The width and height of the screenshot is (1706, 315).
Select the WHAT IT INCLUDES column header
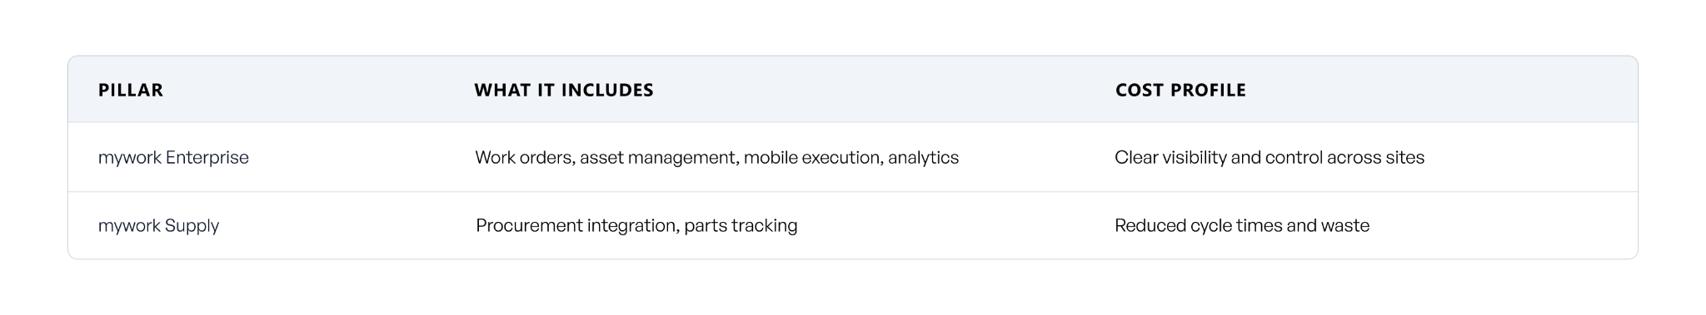564,90
